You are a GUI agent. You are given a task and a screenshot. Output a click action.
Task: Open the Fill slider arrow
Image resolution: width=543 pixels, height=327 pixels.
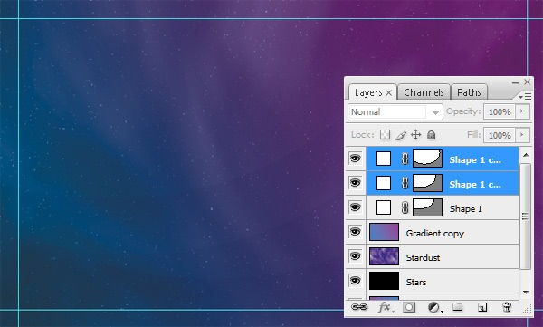(x=522, y=135)
